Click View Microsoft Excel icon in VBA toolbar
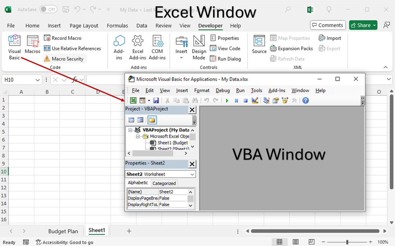 133,101
